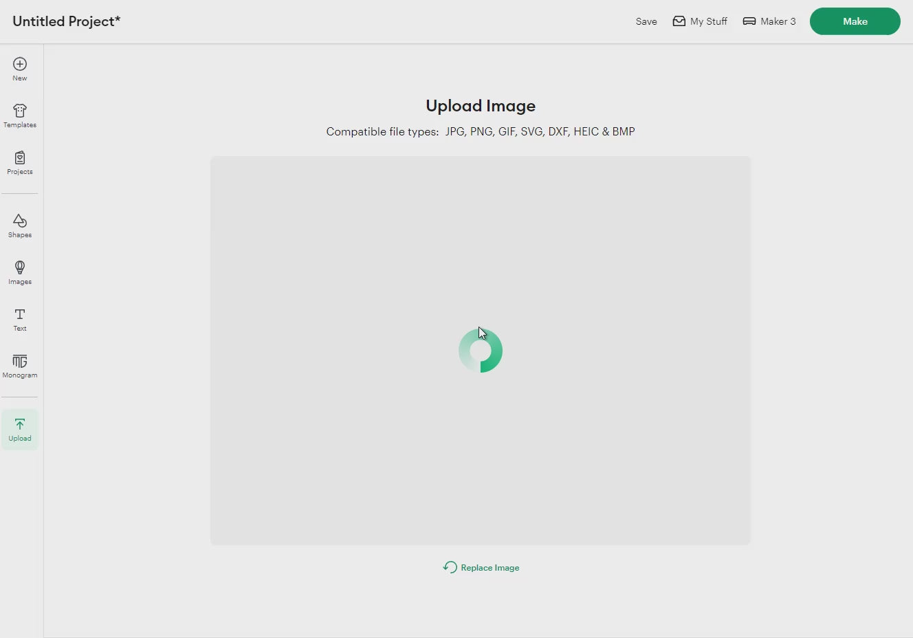Save the project
This screenshot has width=913, height=638.
(646, 21)
